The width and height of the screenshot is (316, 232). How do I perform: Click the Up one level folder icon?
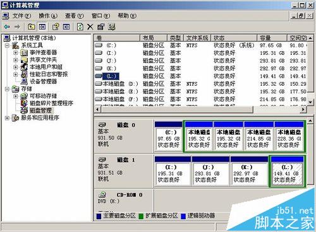tap(32, 26)
